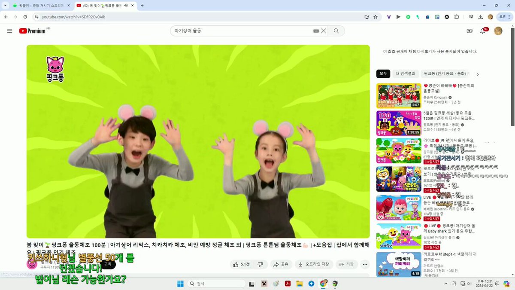Open Chrome from the taskbar

coord(323,284)
